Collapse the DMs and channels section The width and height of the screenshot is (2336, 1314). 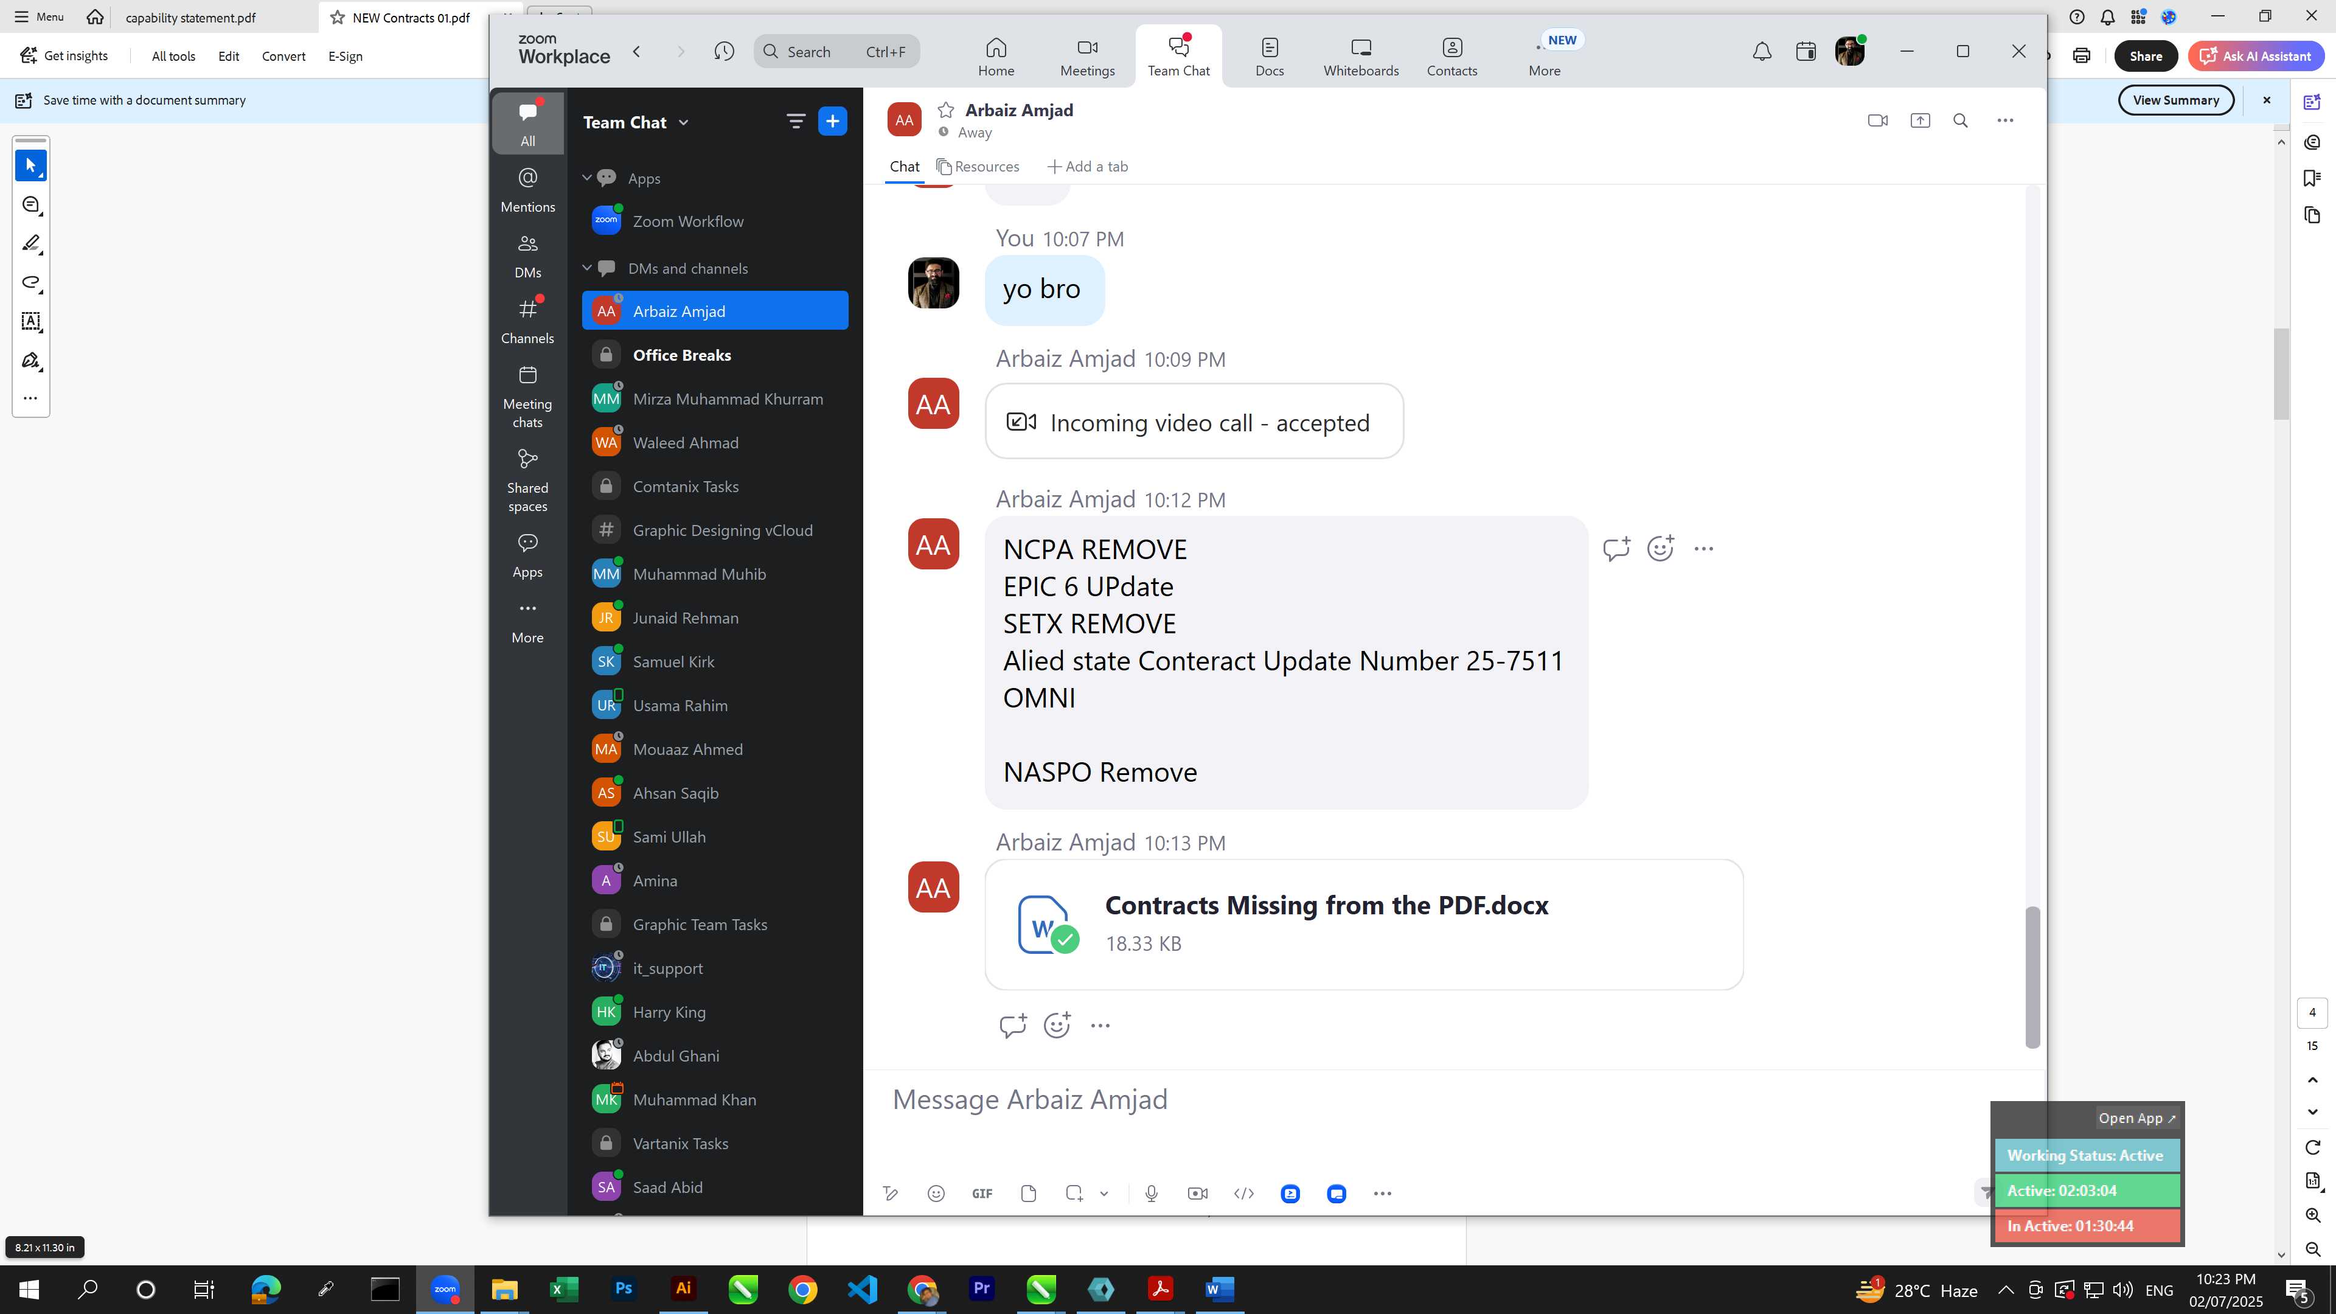(x=586, y=268)
